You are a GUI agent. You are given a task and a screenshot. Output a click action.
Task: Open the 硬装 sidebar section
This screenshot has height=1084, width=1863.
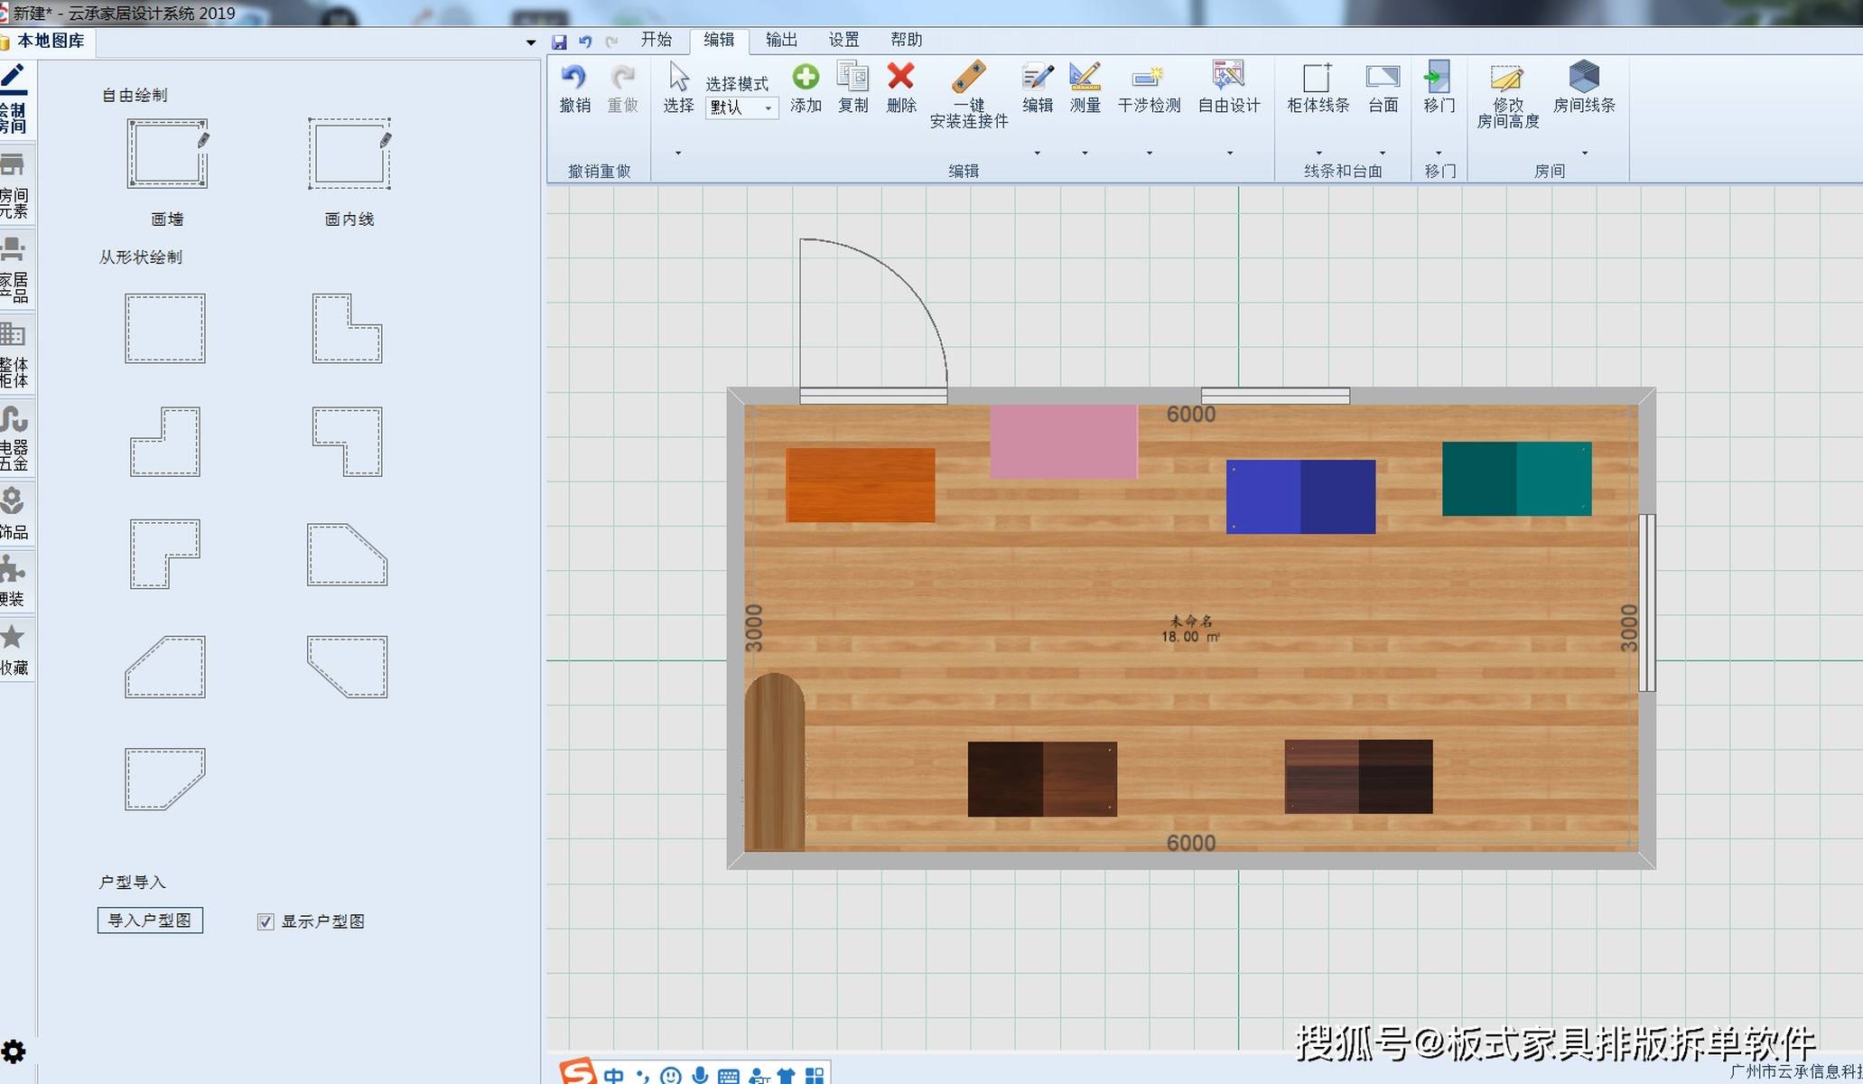pyautogui.click(x=15, y=581)
